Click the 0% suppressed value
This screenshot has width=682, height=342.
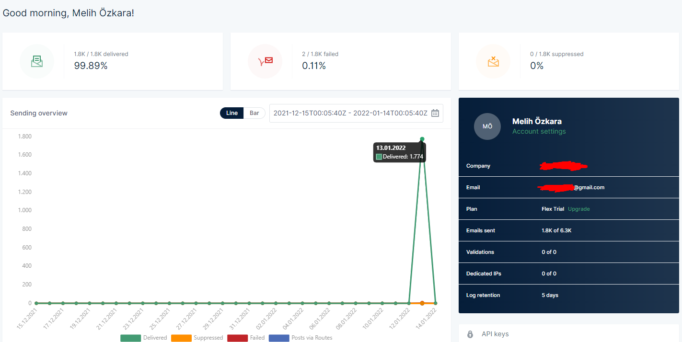(537, 66)
